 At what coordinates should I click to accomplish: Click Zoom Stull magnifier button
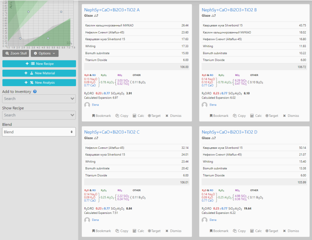click(x=16, y=53)
